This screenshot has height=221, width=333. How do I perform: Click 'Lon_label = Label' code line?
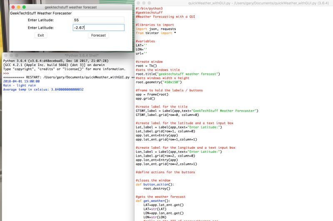(179, 152)
